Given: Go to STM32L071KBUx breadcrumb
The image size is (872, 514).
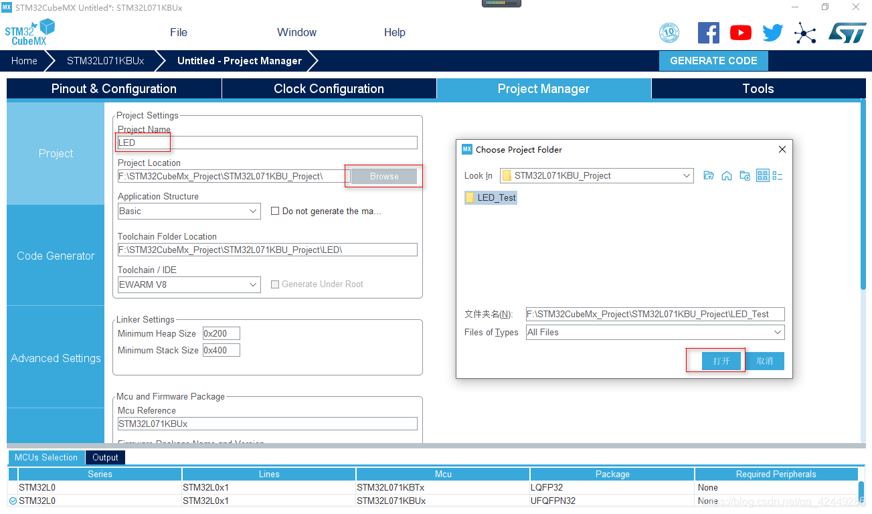Looking at the screenshot, I should [105, 61].
